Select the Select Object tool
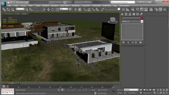 27,9
